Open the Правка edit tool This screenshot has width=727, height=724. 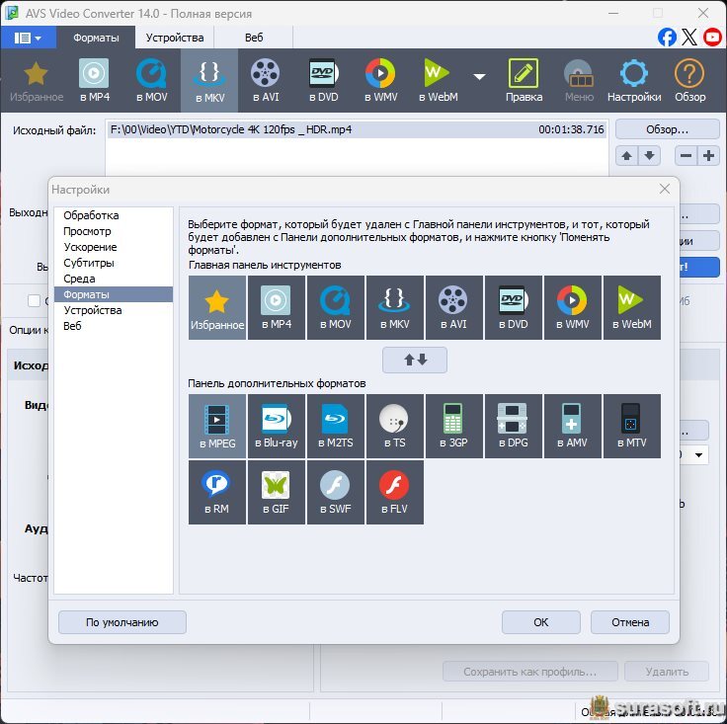[524, 81]
